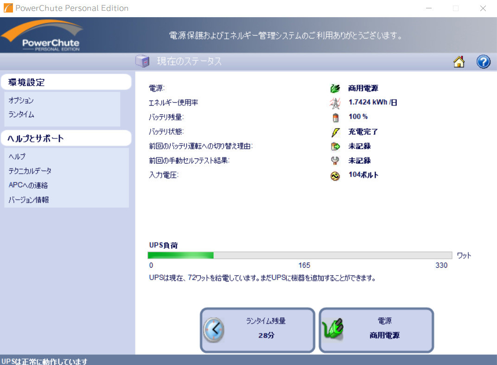
Task: Click the 330 scale label
Action: point(441,265)
